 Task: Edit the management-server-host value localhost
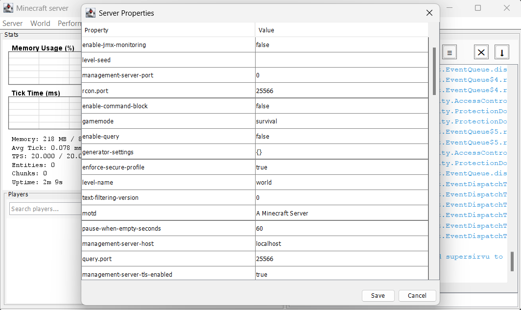tap(342, 243)
